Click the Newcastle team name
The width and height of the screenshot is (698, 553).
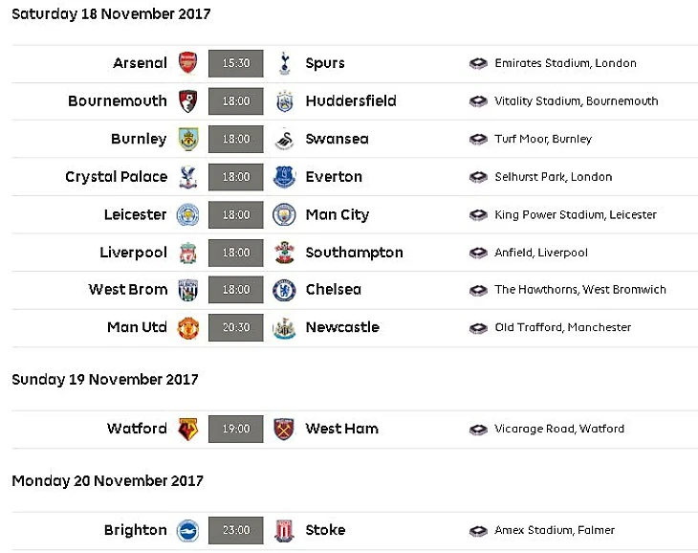click(342, 327)
